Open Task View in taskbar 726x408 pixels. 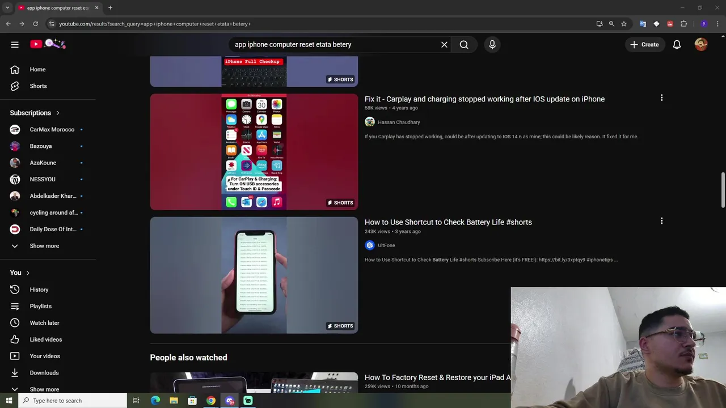tap(136, 401)
